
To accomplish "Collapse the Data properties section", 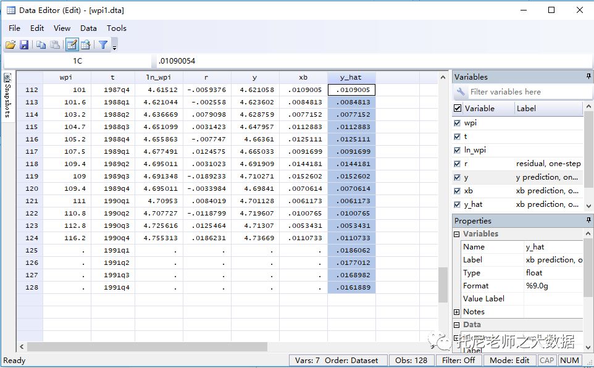I will (x=457, y=325).
